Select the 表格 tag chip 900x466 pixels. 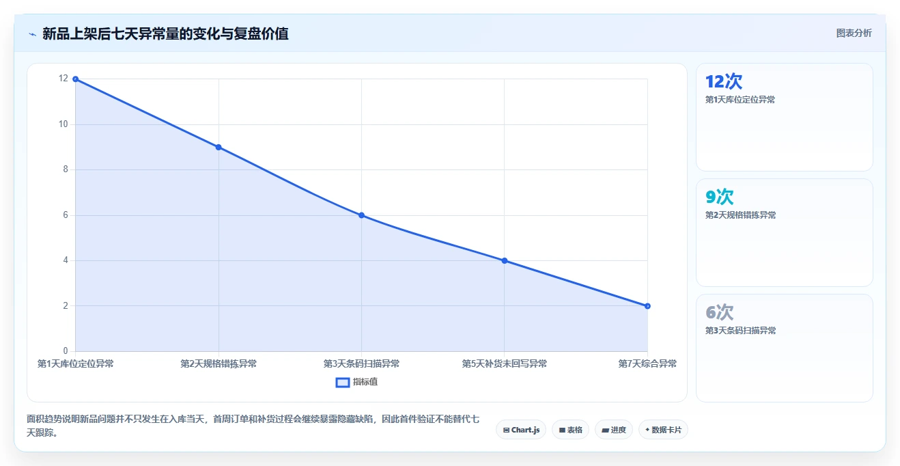click(x=570, y=430)
